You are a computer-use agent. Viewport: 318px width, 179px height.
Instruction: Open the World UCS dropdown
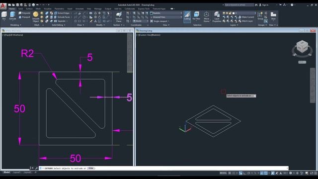pos(141,21)
